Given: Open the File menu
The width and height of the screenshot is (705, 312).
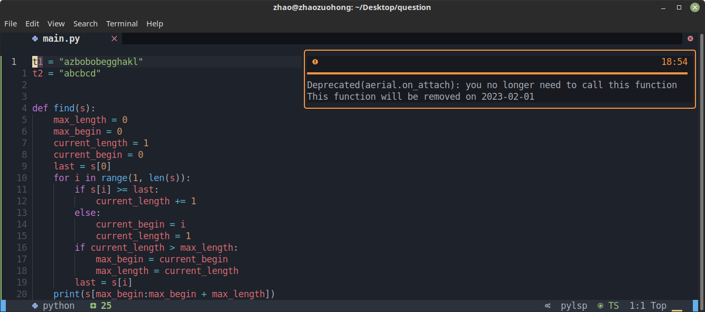Looking at the screenshot, I should click(x=11, y=24).
